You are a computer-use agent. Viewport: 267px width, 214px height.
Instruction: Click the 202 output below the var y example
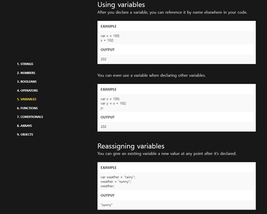pyautogui.click(x=104, y=127)
